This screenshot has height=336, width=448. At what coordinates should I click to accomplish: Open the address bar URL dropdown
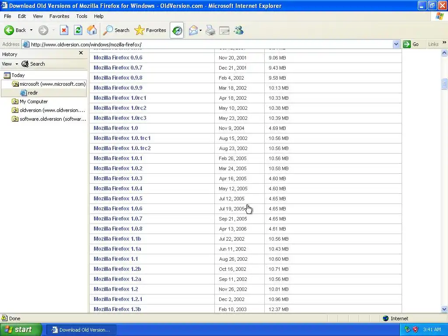click(396, 44)
